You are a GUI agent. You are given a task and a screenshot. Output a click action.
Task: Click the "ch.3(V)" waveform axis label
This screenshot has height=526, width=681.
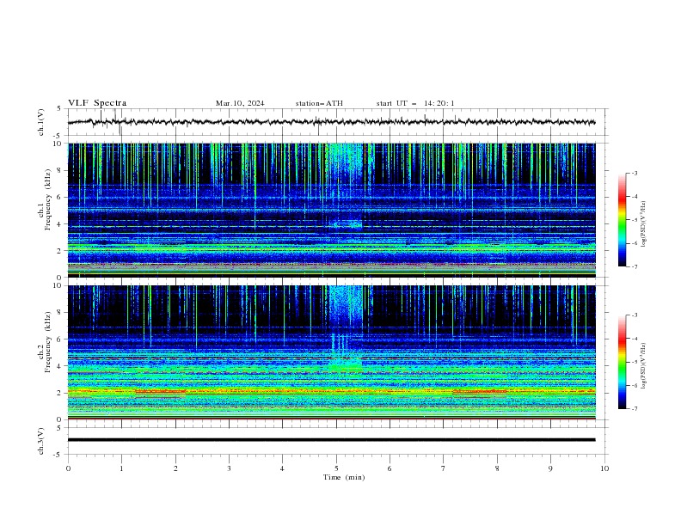[x=41, y=441]
